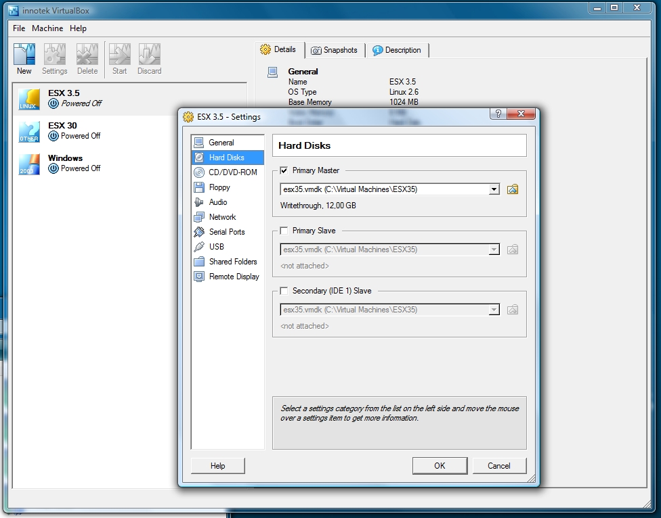Click the question-mark help button in the dialog title bar
661x518 pixels.
[498, 114]
